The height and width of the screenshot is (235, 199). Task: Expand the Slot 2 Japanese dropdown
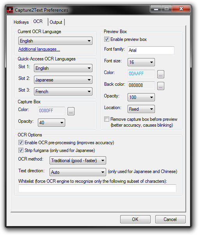coord(63,80)
